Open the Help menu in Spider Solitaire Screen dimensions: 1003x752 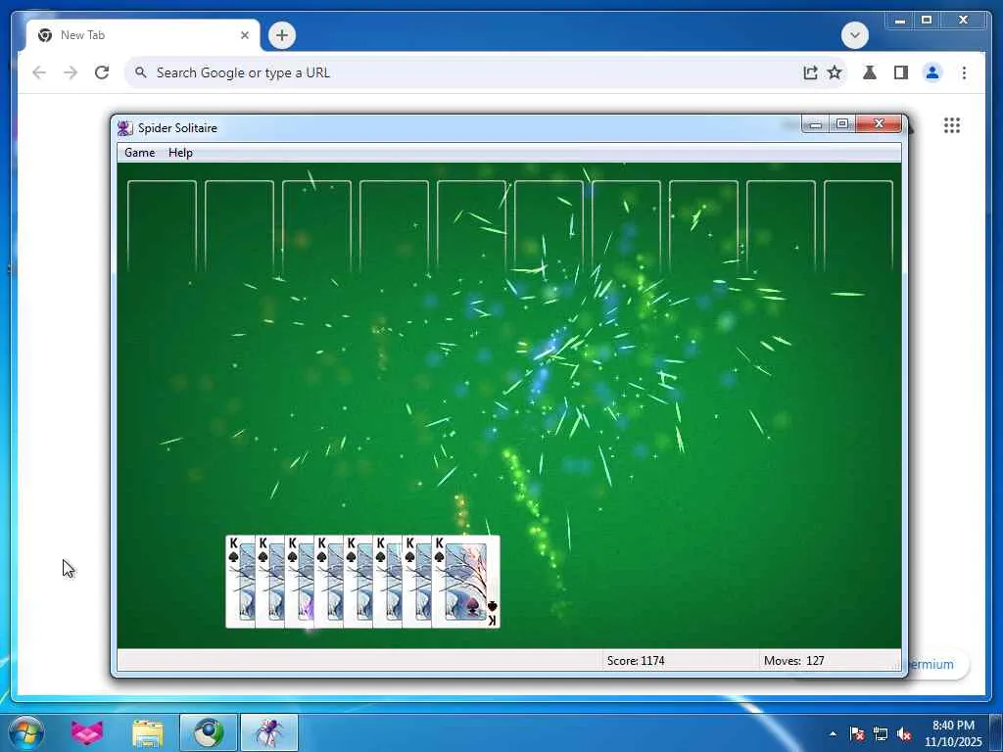(180, 152)
